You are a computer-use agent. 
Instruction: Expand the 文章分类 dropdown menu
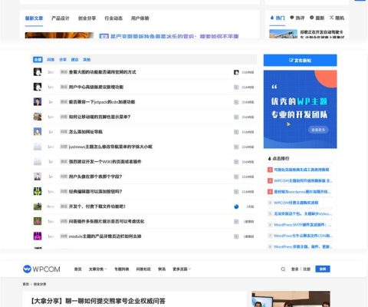(x=97, y=269)
